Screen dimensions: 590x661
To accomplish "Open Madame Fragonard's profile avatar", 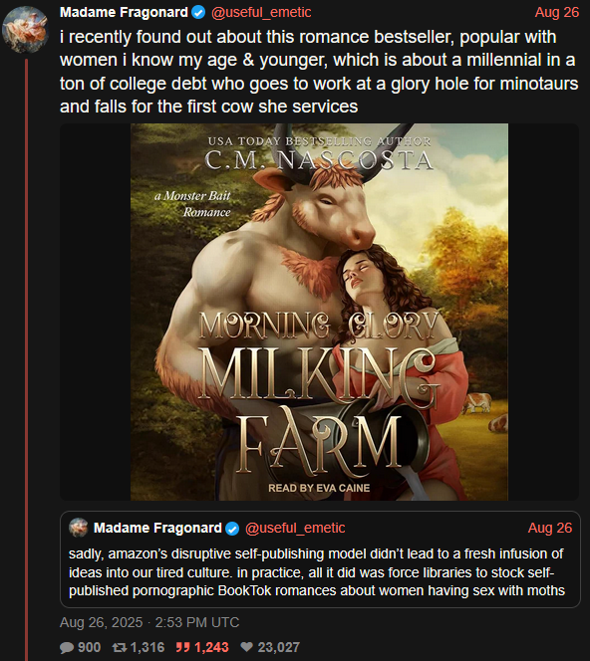I will (x=26, y=29).
